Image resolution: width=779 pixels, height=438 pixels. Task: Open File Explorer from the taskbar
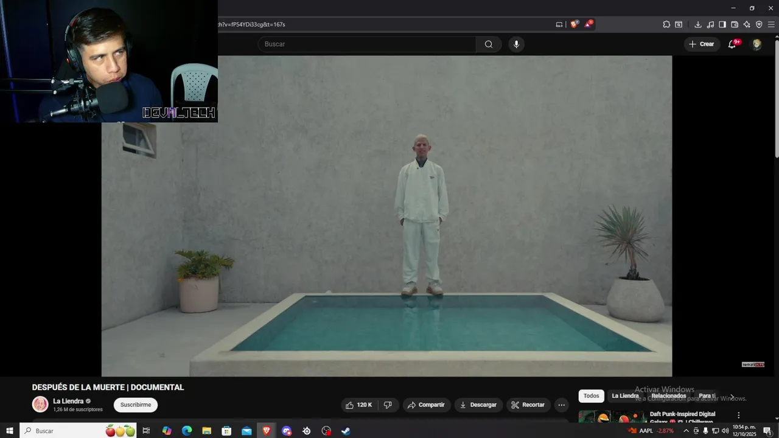[x=207, y=431]
